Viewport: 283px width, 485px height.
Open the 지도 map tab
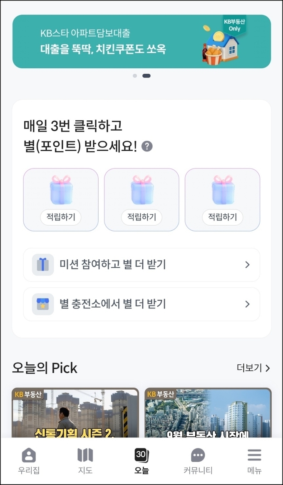click(x=85, y=455)
